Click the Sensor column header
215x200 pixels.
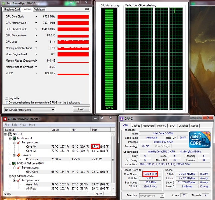click(x=27, y=130)
